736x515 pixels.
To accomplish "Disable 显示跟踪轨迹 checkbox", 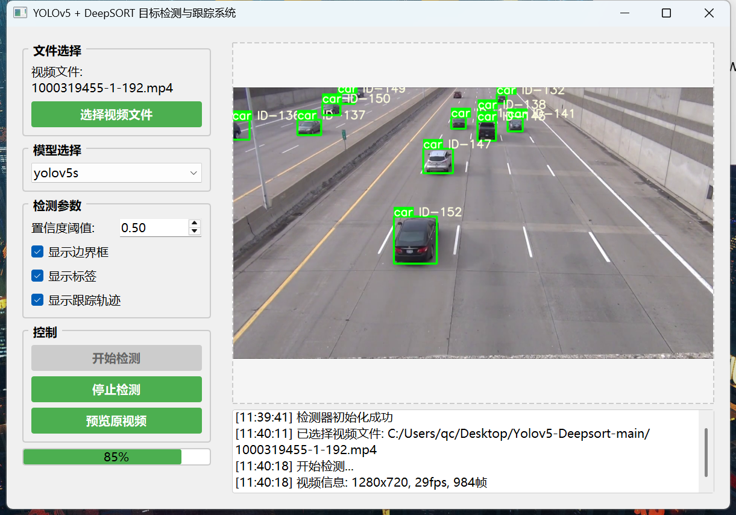I will point(37,300).
